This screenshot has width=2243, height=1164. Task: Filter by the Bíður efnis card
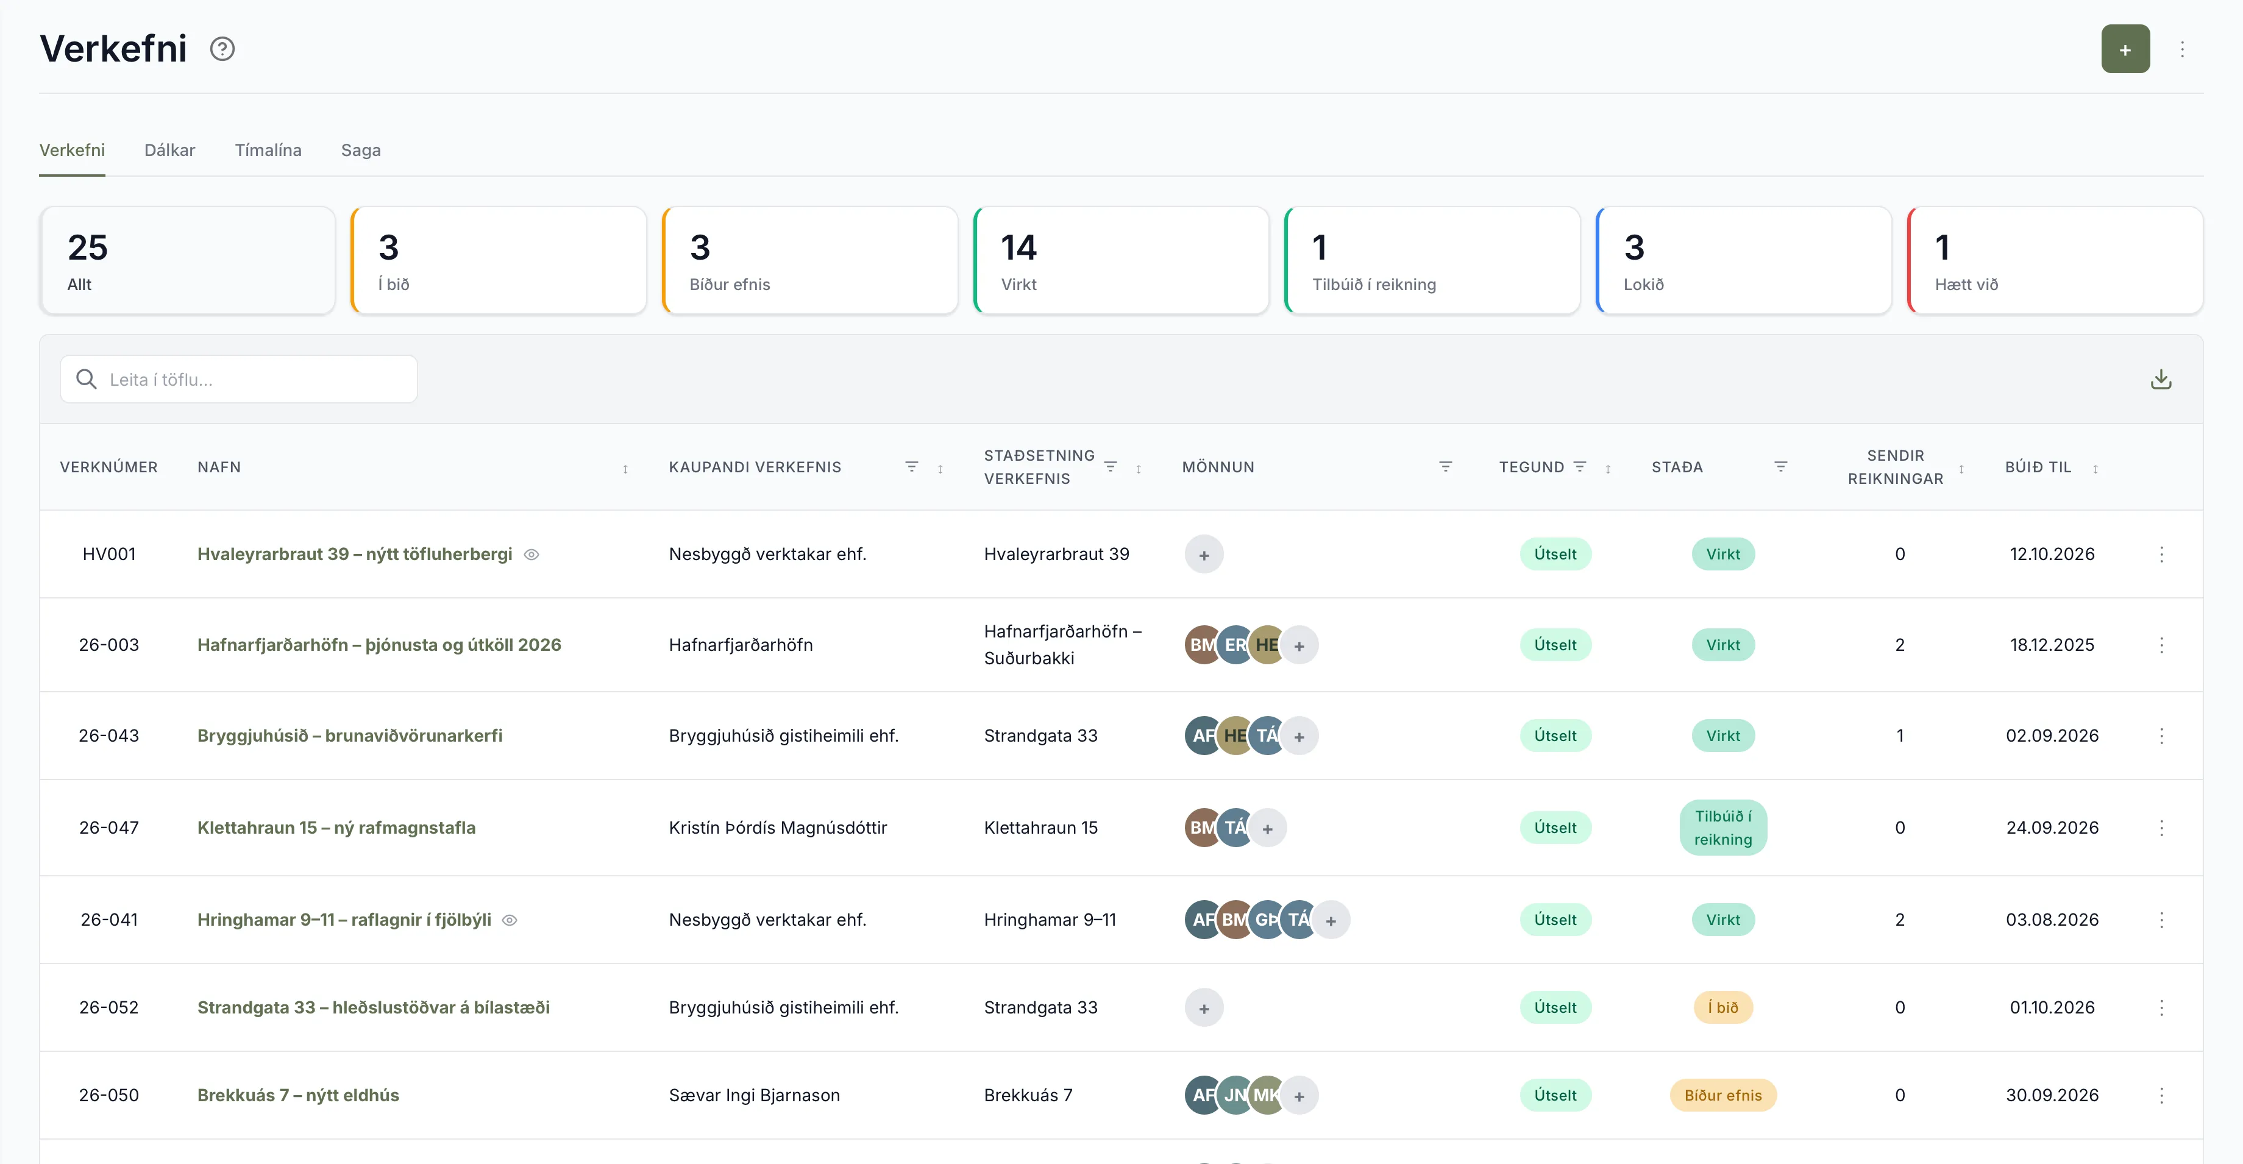(811, 260)
